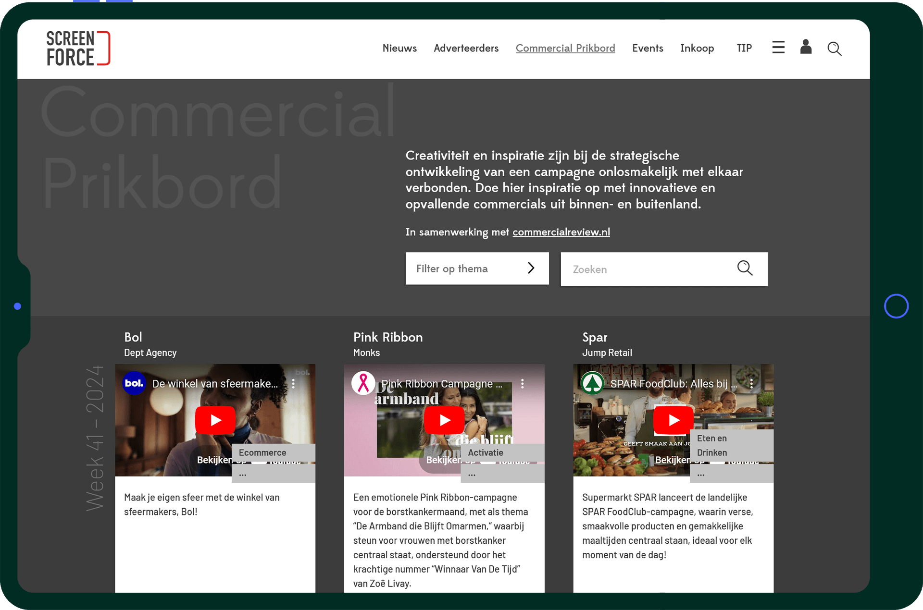Go to the Adverteerders page
Image resolution: width=923 pixels, height=610 pixels.
tap(466, 48)
